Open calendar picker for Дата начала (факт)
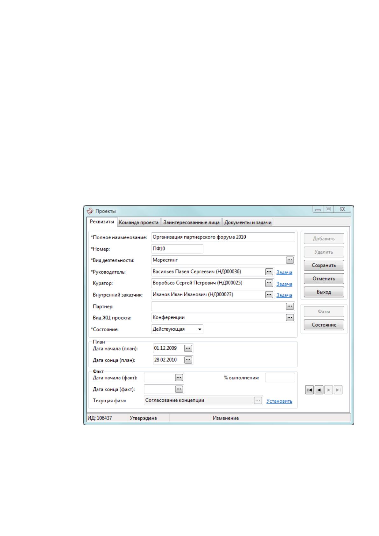Image resolution: width=379 pixels, height=536 pixels. (179, 377)
